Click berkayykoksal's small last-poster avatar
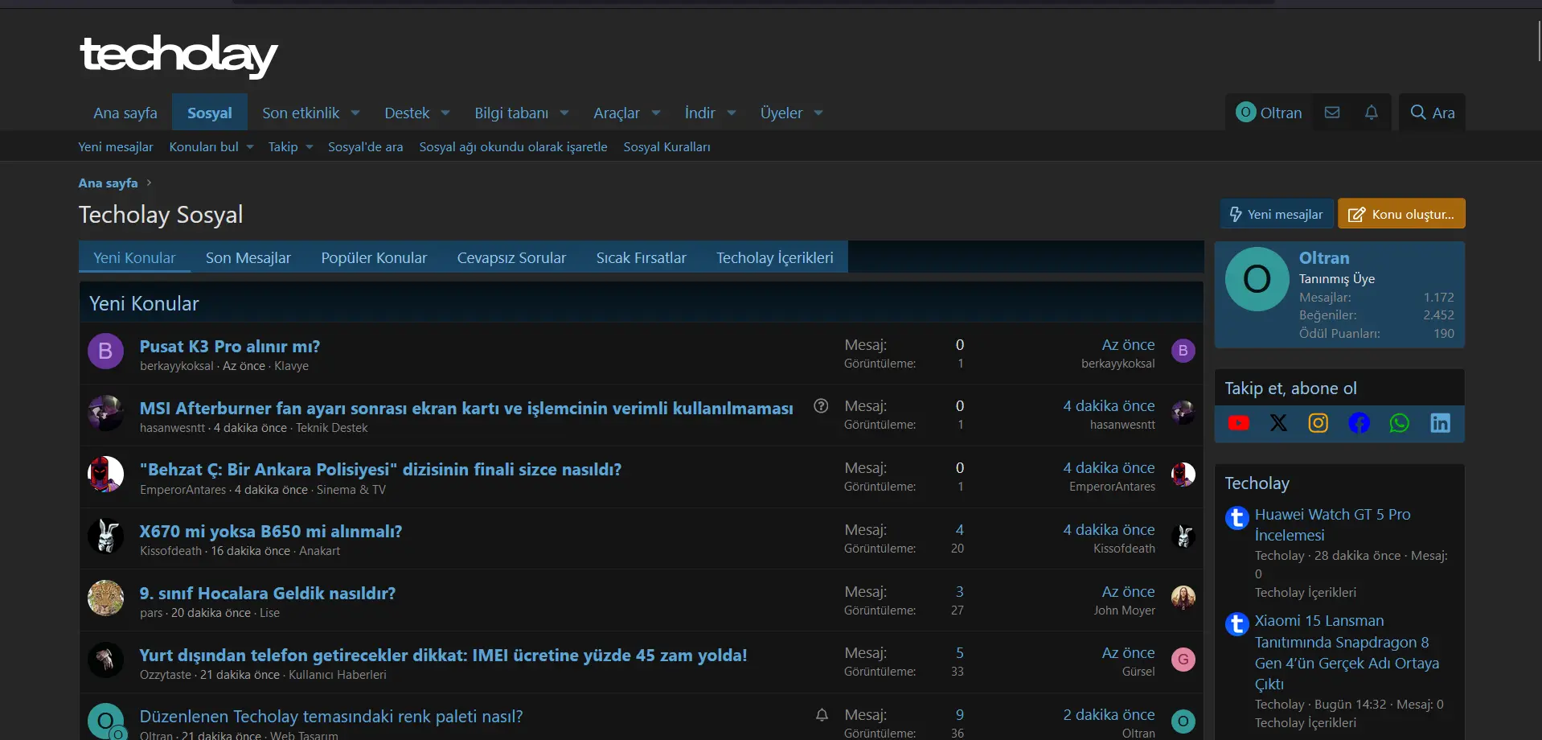 click(1183, 351)
